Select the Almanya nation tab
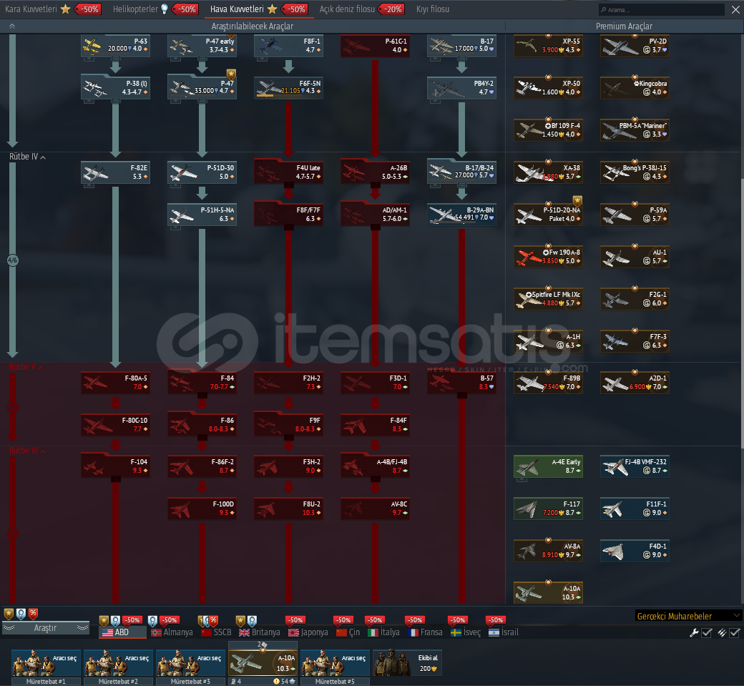Image resolution: width=744 pixels, height=686 pixels. [x=172, y=632]
